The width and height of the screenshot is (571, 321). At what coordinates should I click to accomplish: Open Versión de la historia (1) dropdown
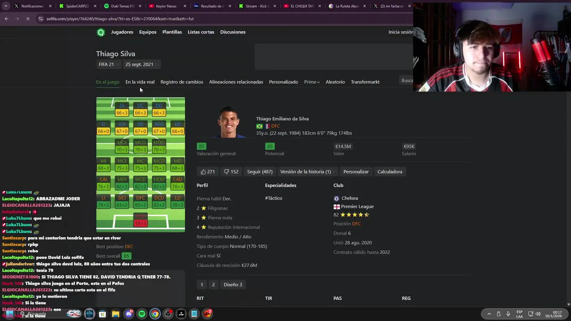pyautogui.click(x=308, y=172)
